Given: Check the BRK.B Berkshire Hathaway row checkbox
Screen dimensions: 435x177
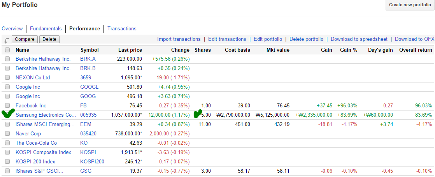Looking at the screenshot, I should click(7, 68).
